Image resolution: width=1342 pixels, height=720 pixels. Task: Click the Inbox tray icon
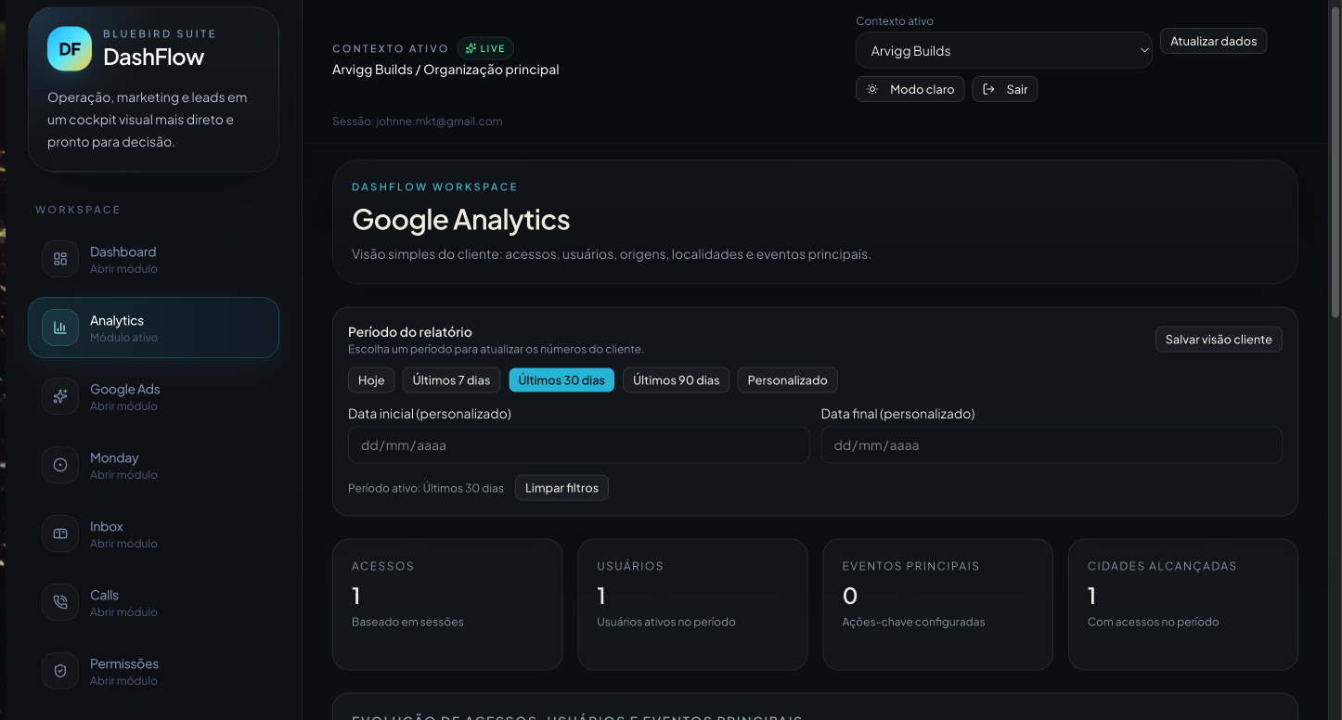click(x=60, y=534)
